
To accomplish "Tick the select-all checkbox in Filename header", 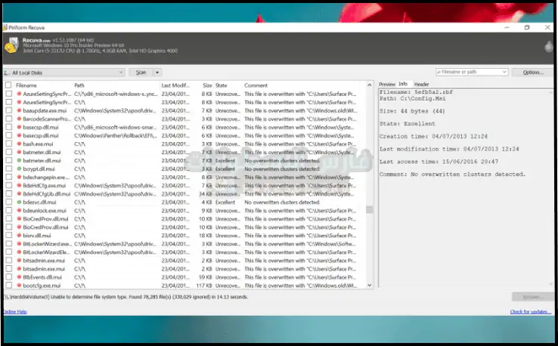I will coord(8,85).
